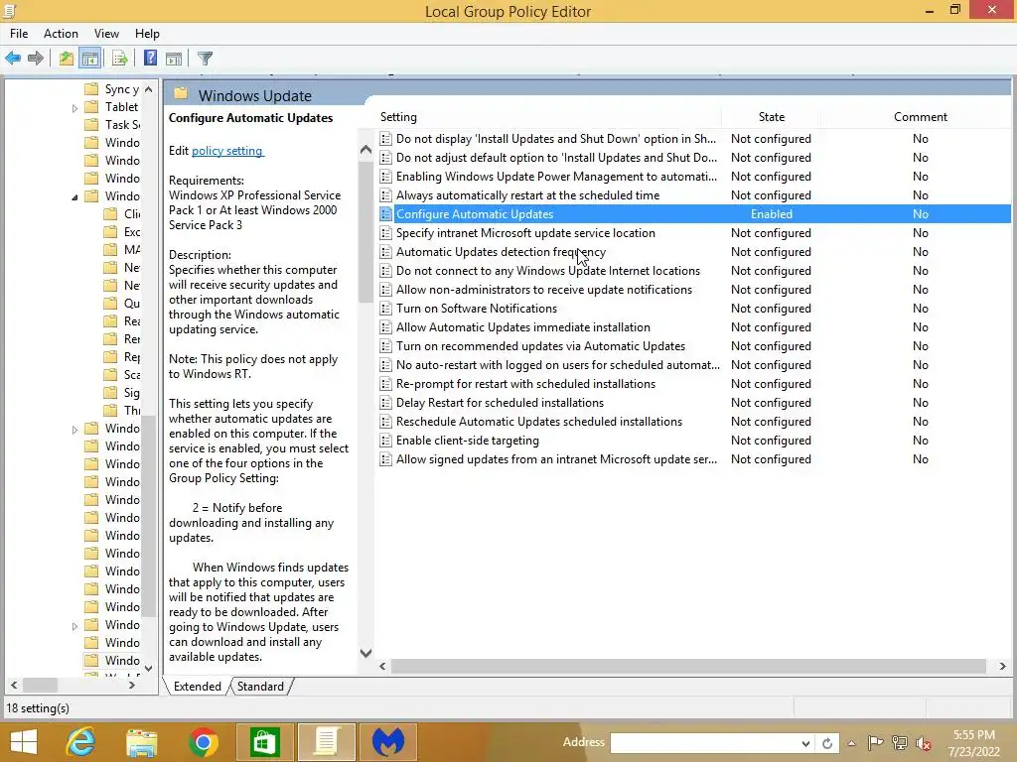The width and height of the screenshot is (1017, 762).
Task: Select the Sig subfolder in tree
Action: [123, 393]
